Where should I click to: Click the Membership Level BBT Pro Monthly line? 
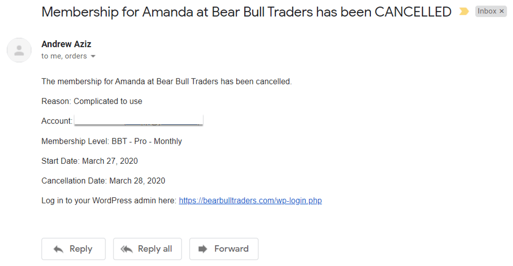[x=111, y=141]
